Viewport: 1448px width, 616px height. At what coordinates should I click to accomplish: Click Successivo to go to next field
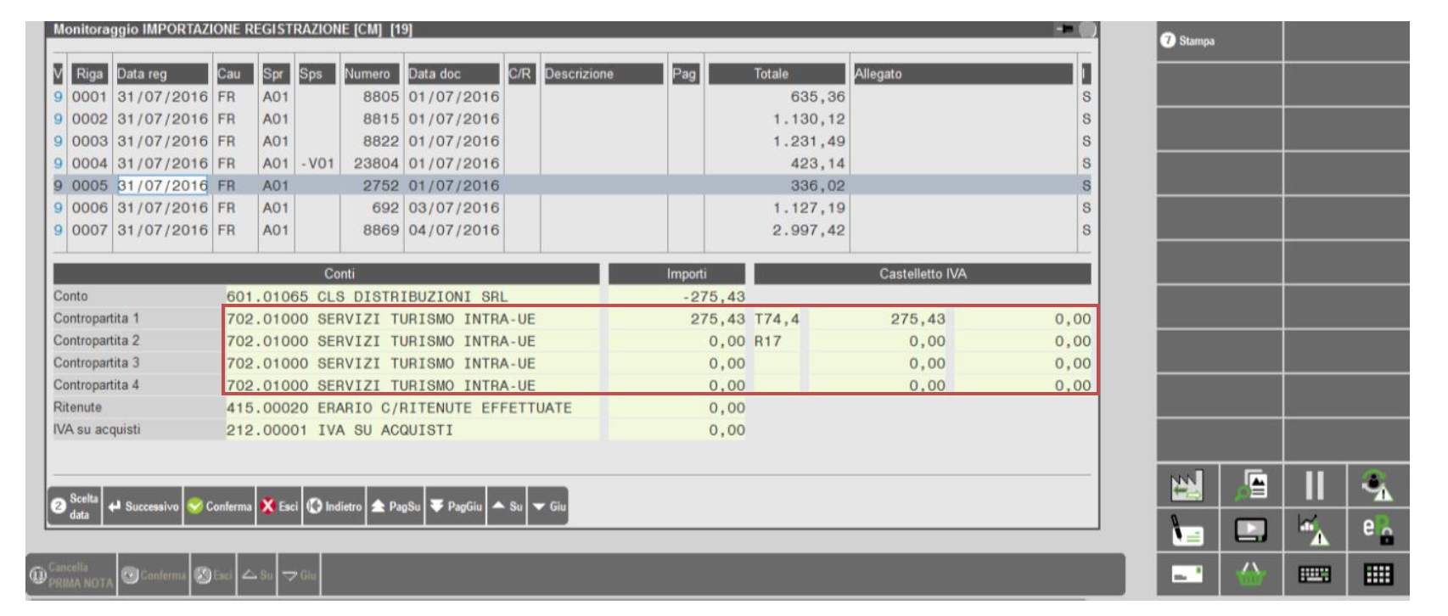[x=143, y=507]
